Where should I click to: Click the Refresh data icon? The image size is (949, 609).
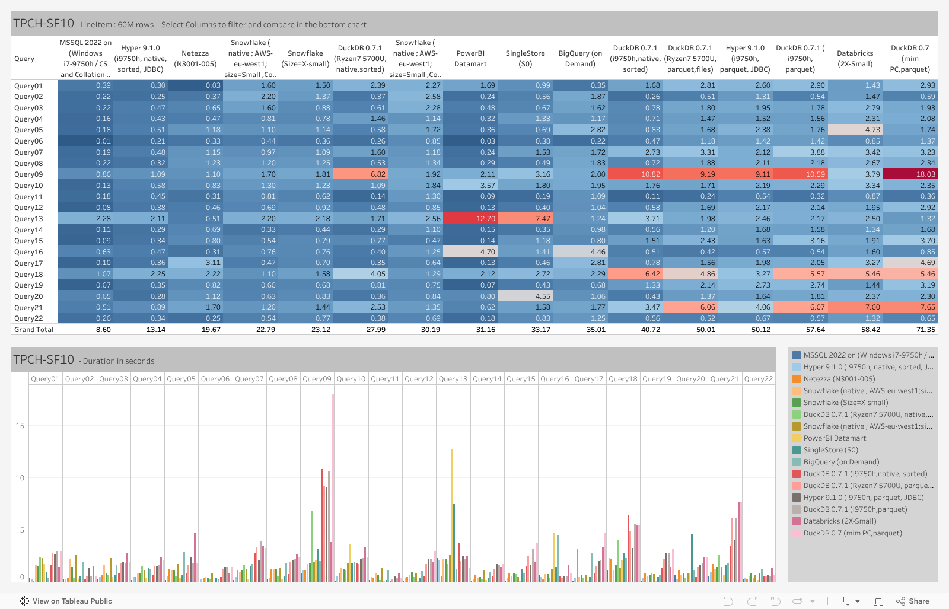(x=798, y=601)
